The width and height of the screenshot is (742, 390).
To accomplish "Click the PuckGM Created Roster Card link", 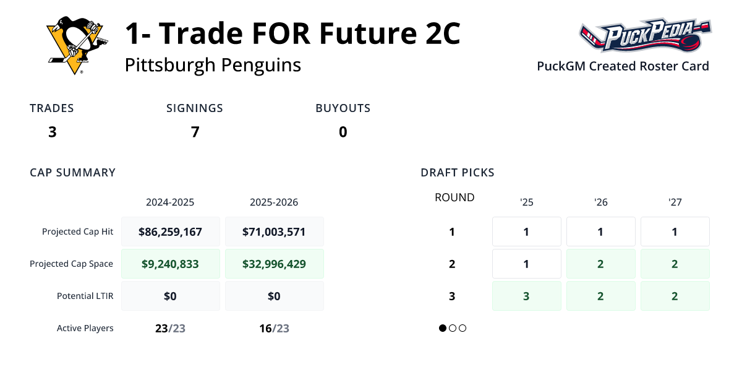I will pyautogui.click(x=623, y=66).
